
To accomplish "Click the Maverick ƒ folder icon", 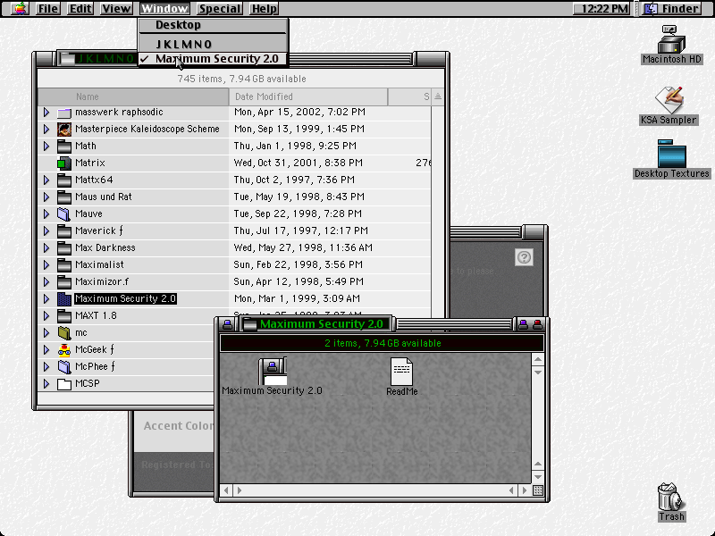I will (x=64, y=231).
